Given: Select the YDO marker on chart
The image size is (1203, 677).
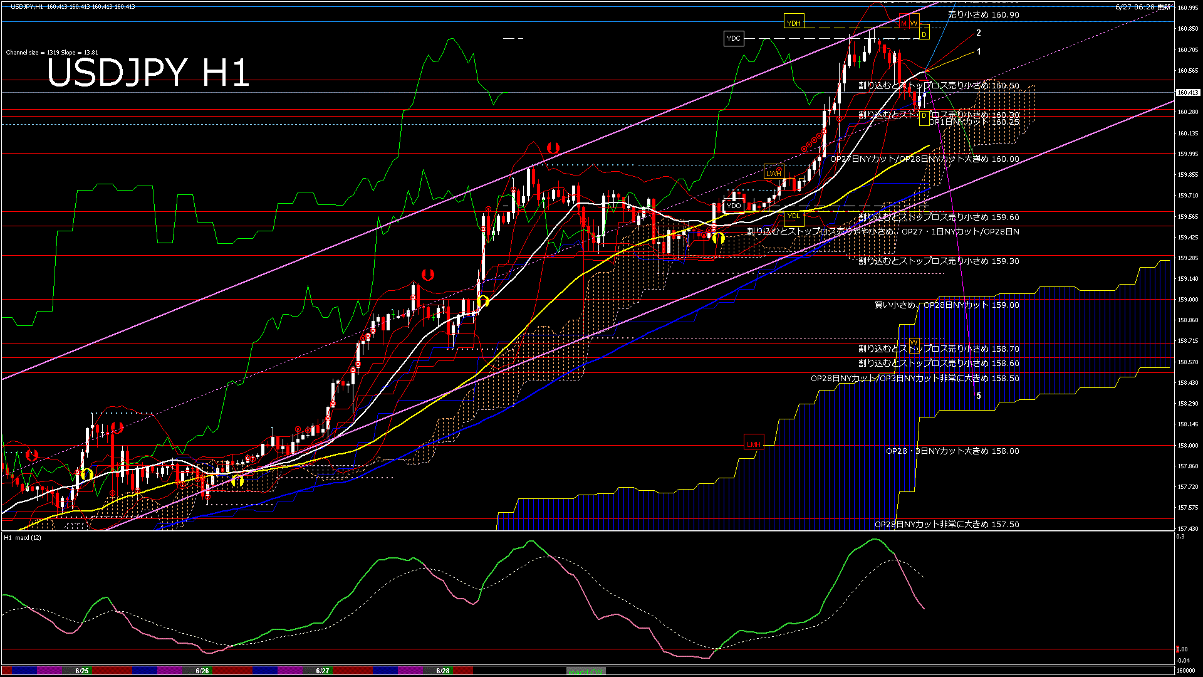Looking at the screenshot, I should point(734,206).
